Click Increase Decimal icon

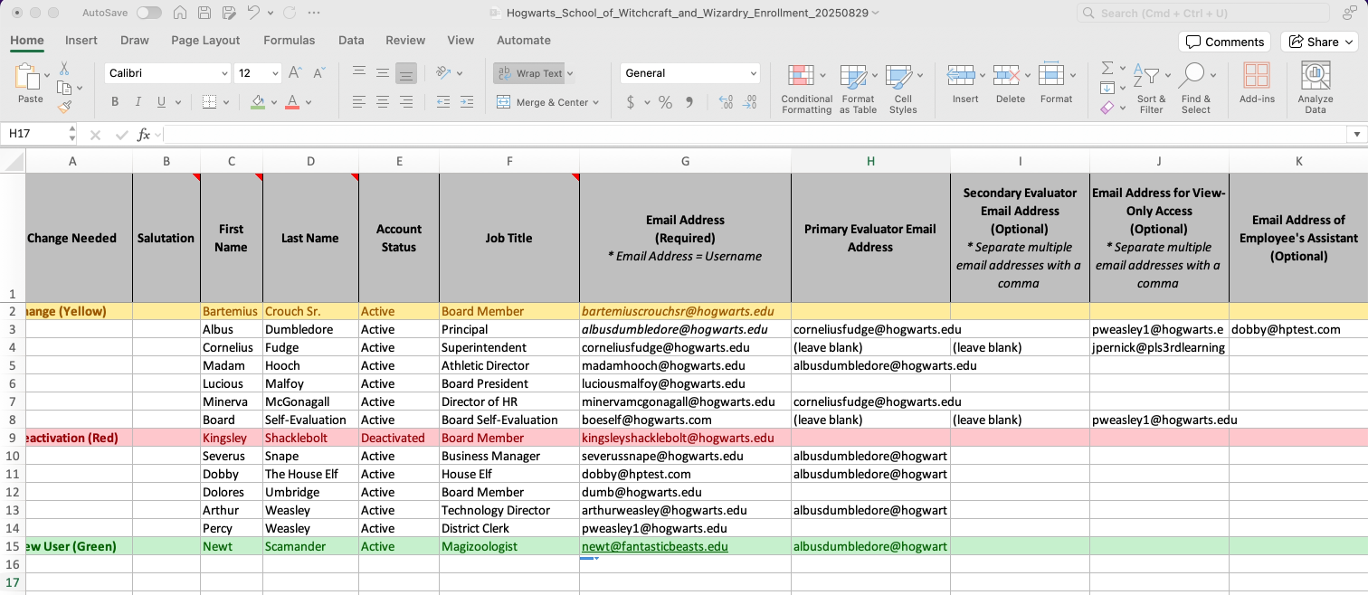point(726,102)
